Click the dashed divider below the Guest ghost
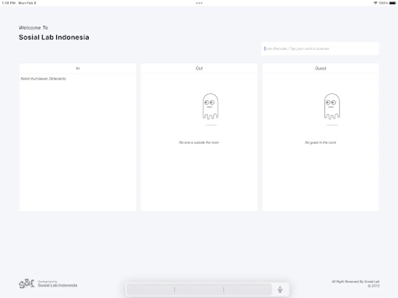Viewport: 398px width, 298px height. coord(332,125)
